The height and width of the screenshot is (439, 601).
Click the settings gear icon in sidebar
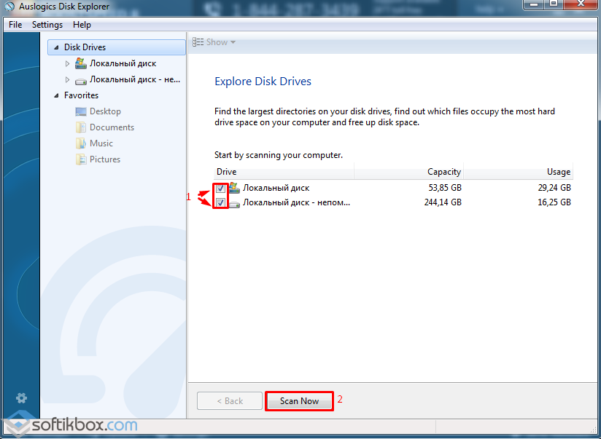click(22, 398)
